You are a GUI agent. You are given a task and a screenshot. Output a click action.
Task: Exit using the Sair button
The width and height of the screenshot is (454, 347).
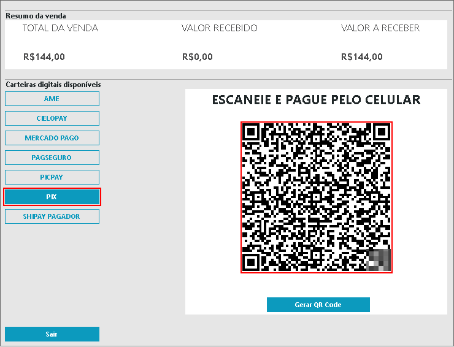click(52, 334)
